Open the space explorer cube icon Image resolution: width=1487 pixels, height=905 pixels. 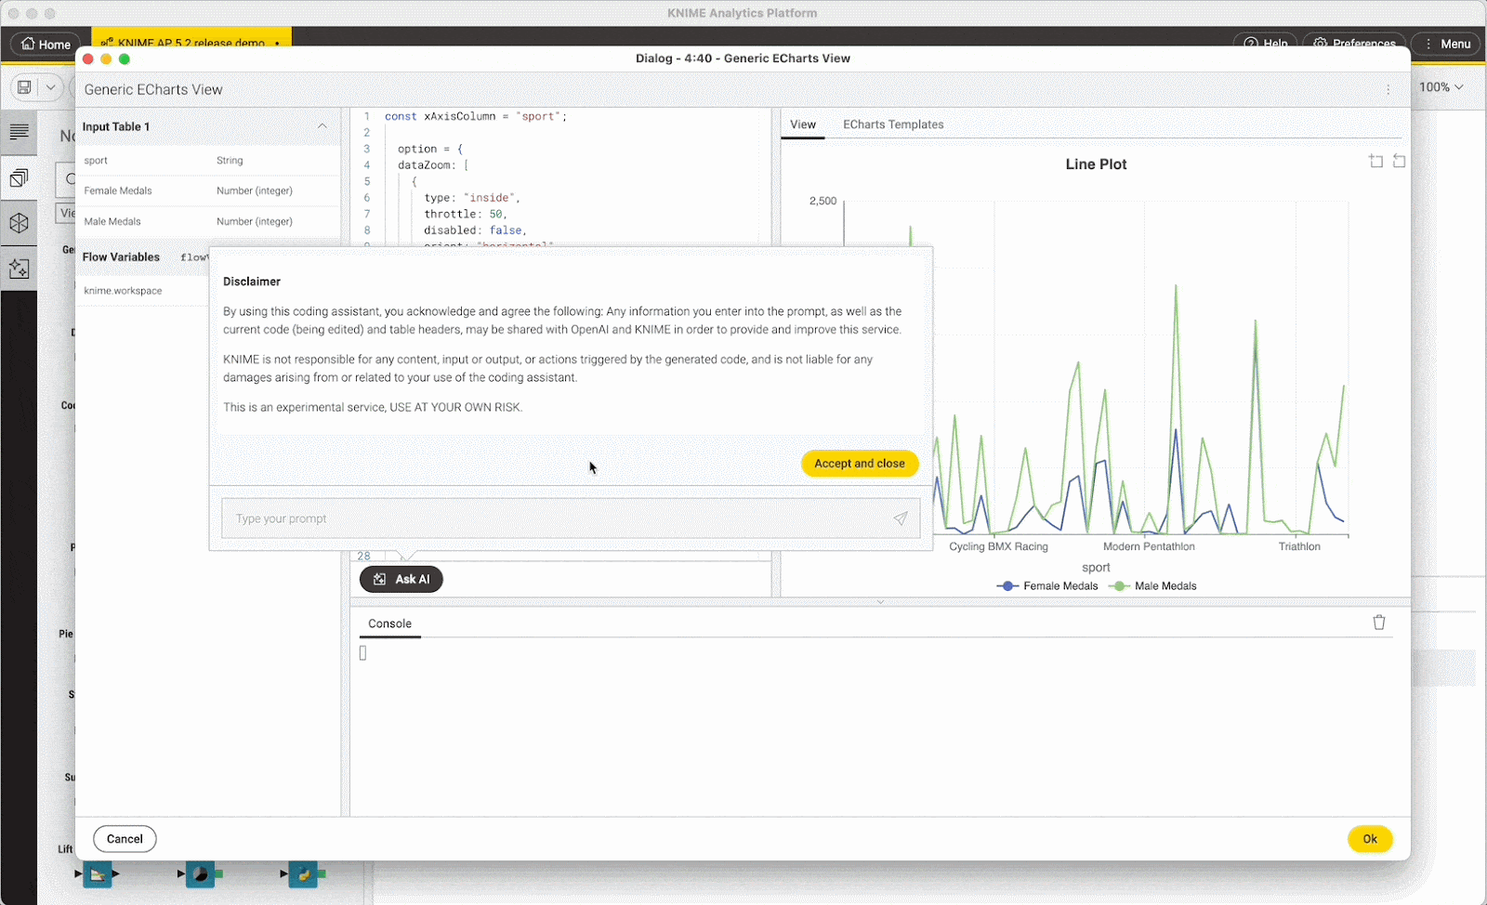tap(19, 223)
